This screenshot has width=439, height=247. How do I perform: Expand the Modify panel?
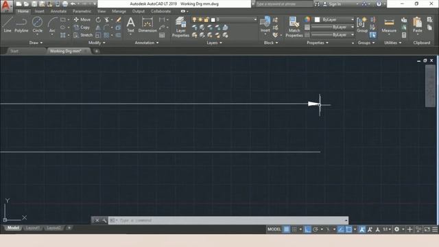point(97,43)
